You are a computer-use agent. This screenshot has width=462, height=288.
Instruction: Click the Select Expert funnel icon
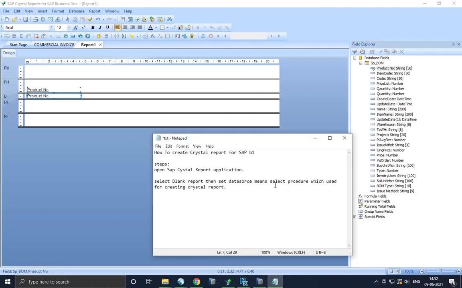[132, 36]
